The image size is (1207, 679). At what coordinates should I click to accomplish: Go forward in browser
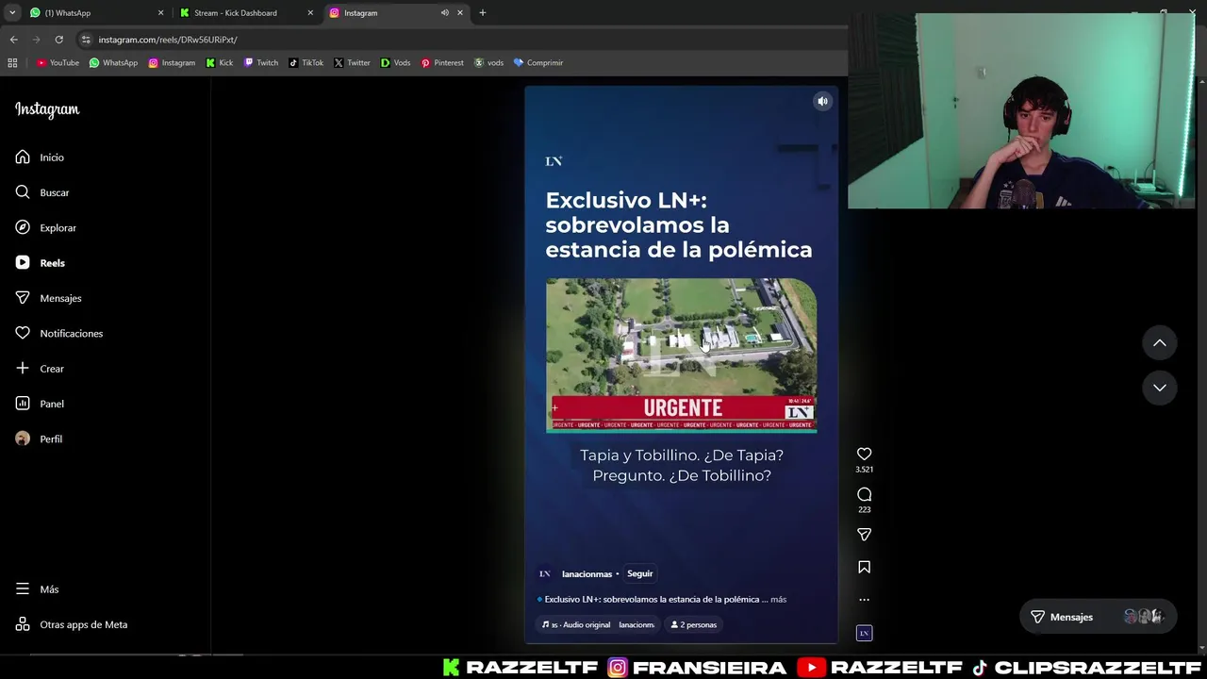tap(36, 40)
